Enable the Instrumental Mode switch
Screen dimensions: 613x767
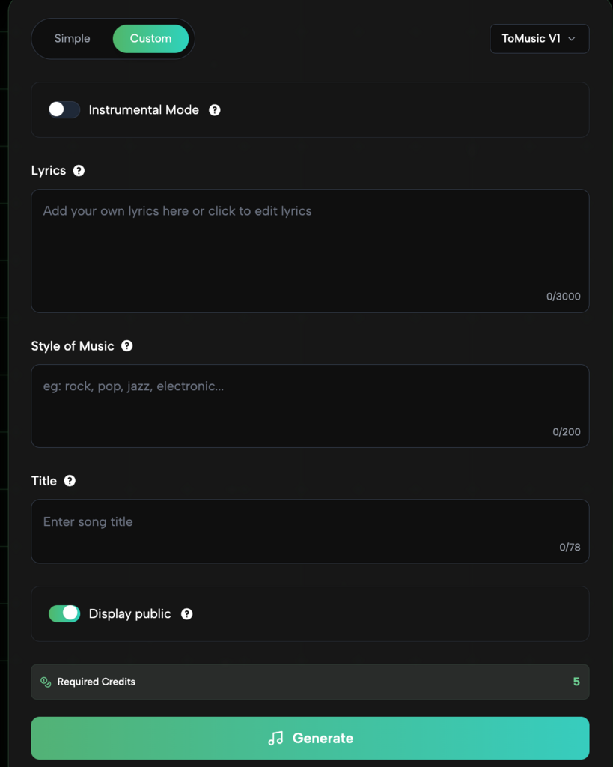[x=64, y=110]
